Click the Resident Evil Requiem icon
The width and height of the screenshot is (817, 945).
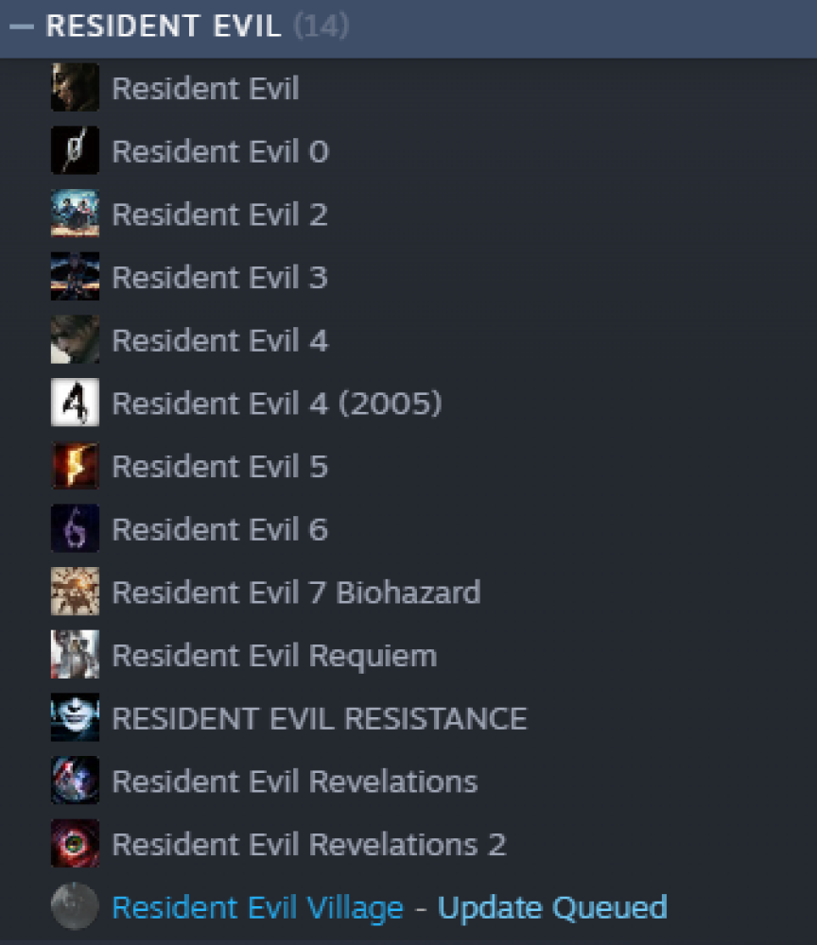pos(75,655)
